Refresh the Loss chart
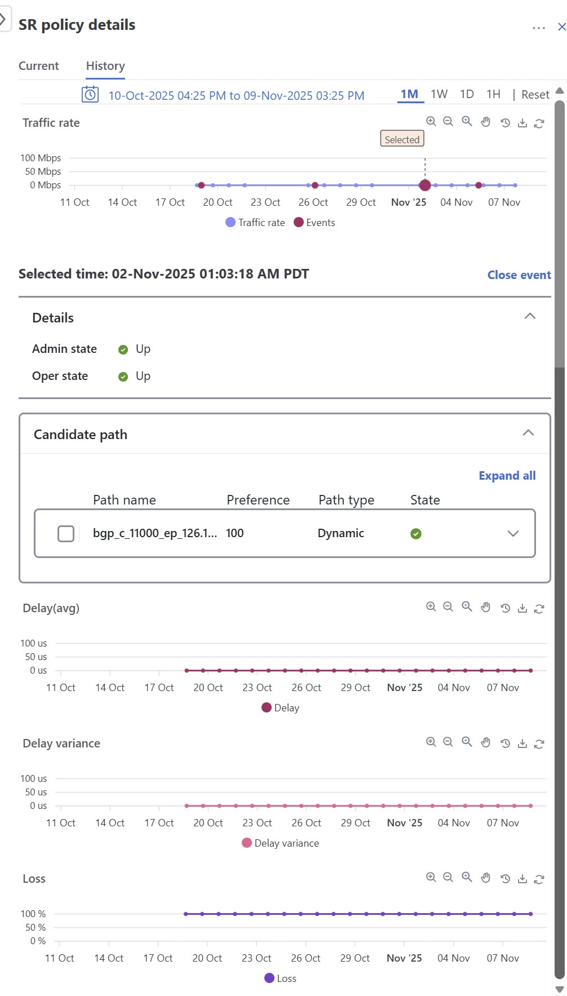The width and height of the screenshot is (567, 996). 539,879
